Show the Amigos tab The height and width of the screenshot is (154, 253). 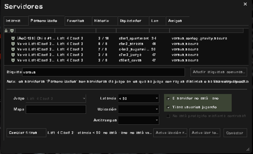click(178, 21)
